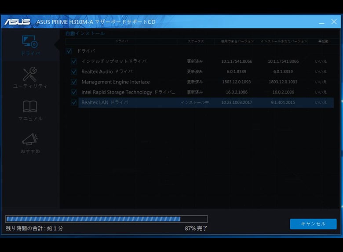The height and width of the screenshot is (252, 343).
Task: Click installed version 9.1.404.2015
Action: pyautogui.click(x=283, y=102)
